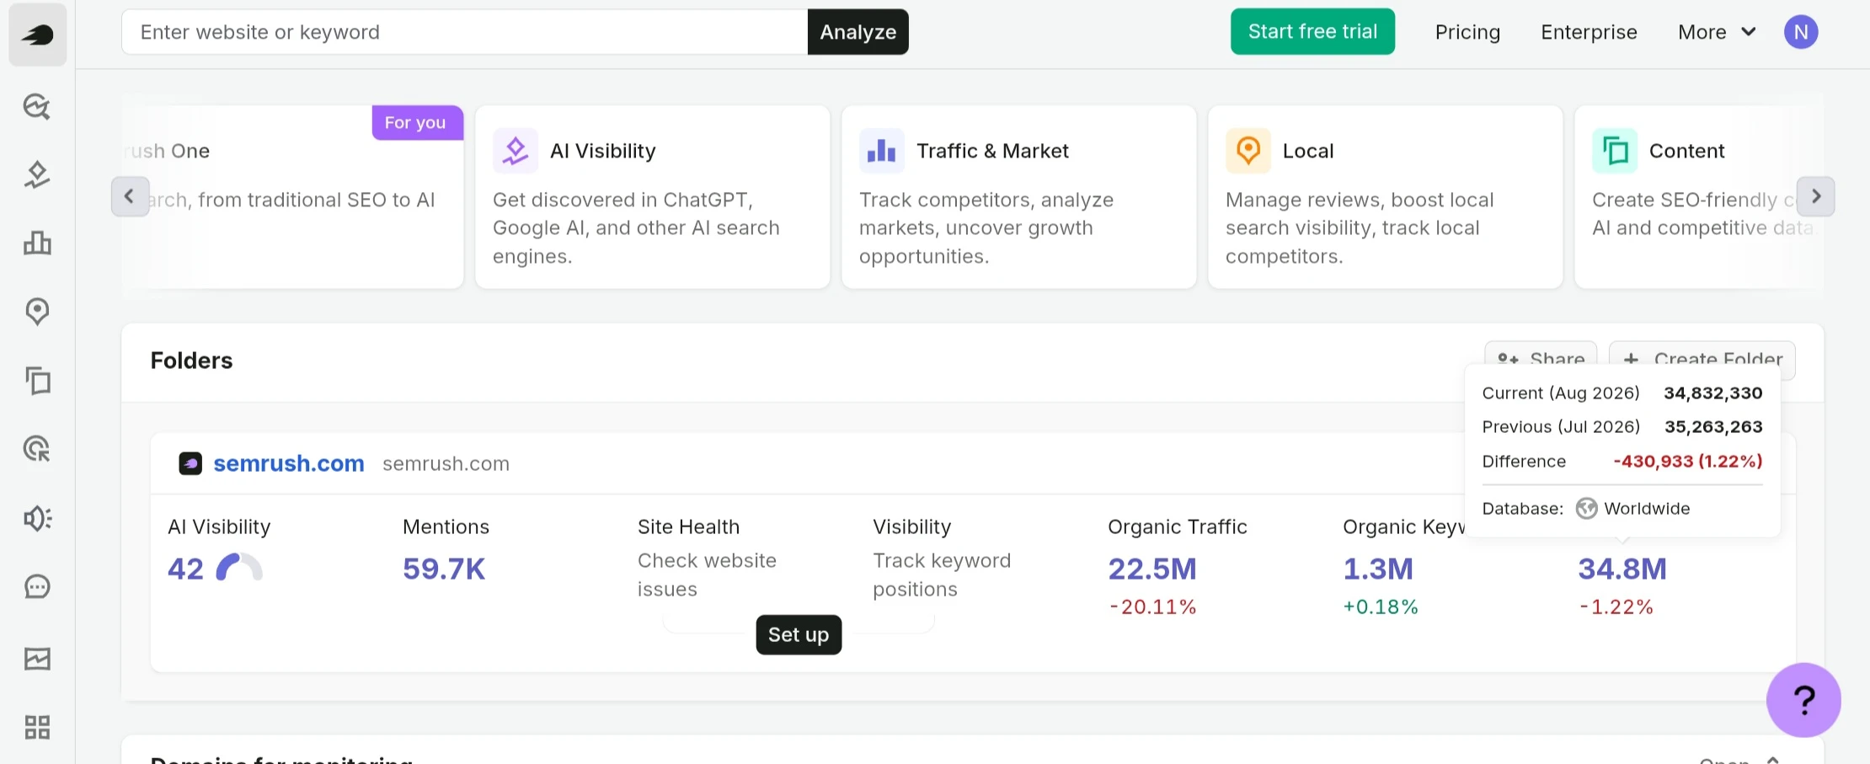Image resolution: width=1870 pixels, height=764 pixels.
Task: Click the Current (Aug 2026) tooltip value
Action: coord(1712,393)
